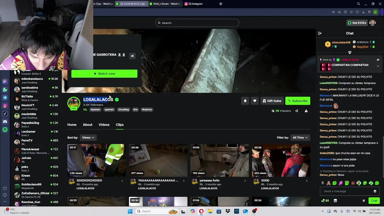This screenshot has height=216, width=384.
Task: Expand pinned COMPARTAN message chevron
Action: click(x=378, y=66)
